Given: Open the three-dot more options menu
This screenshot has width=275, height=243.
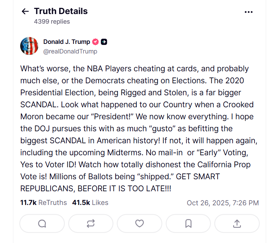Looking at the screenshot, I should [249, 12].
